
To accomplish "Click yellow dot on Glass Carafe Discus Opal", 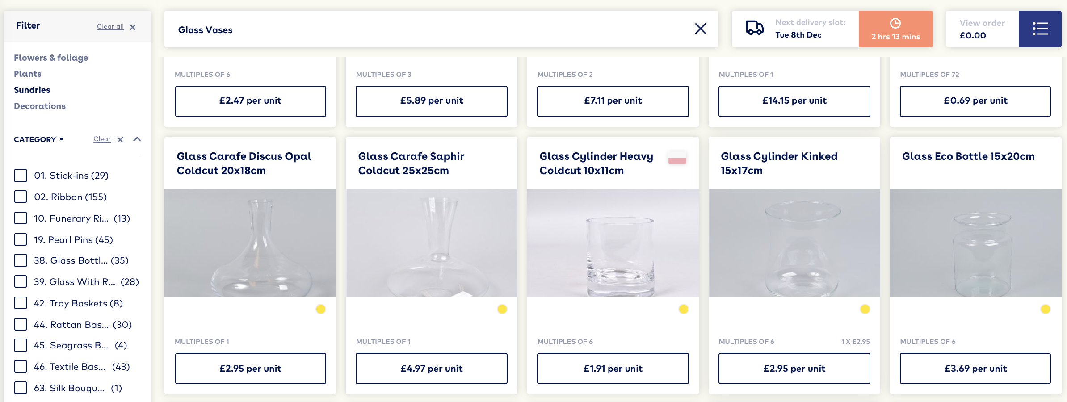I will coord(320,309).
